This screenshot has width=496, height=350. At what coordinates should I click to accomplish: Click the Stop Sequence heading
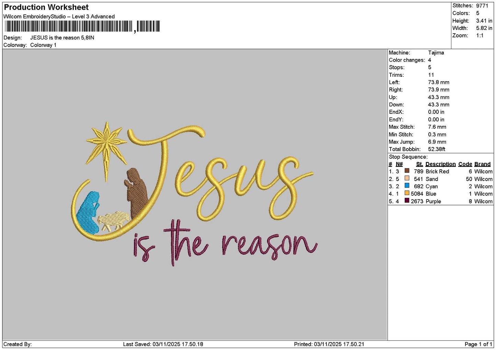click(x=408, y=157)
